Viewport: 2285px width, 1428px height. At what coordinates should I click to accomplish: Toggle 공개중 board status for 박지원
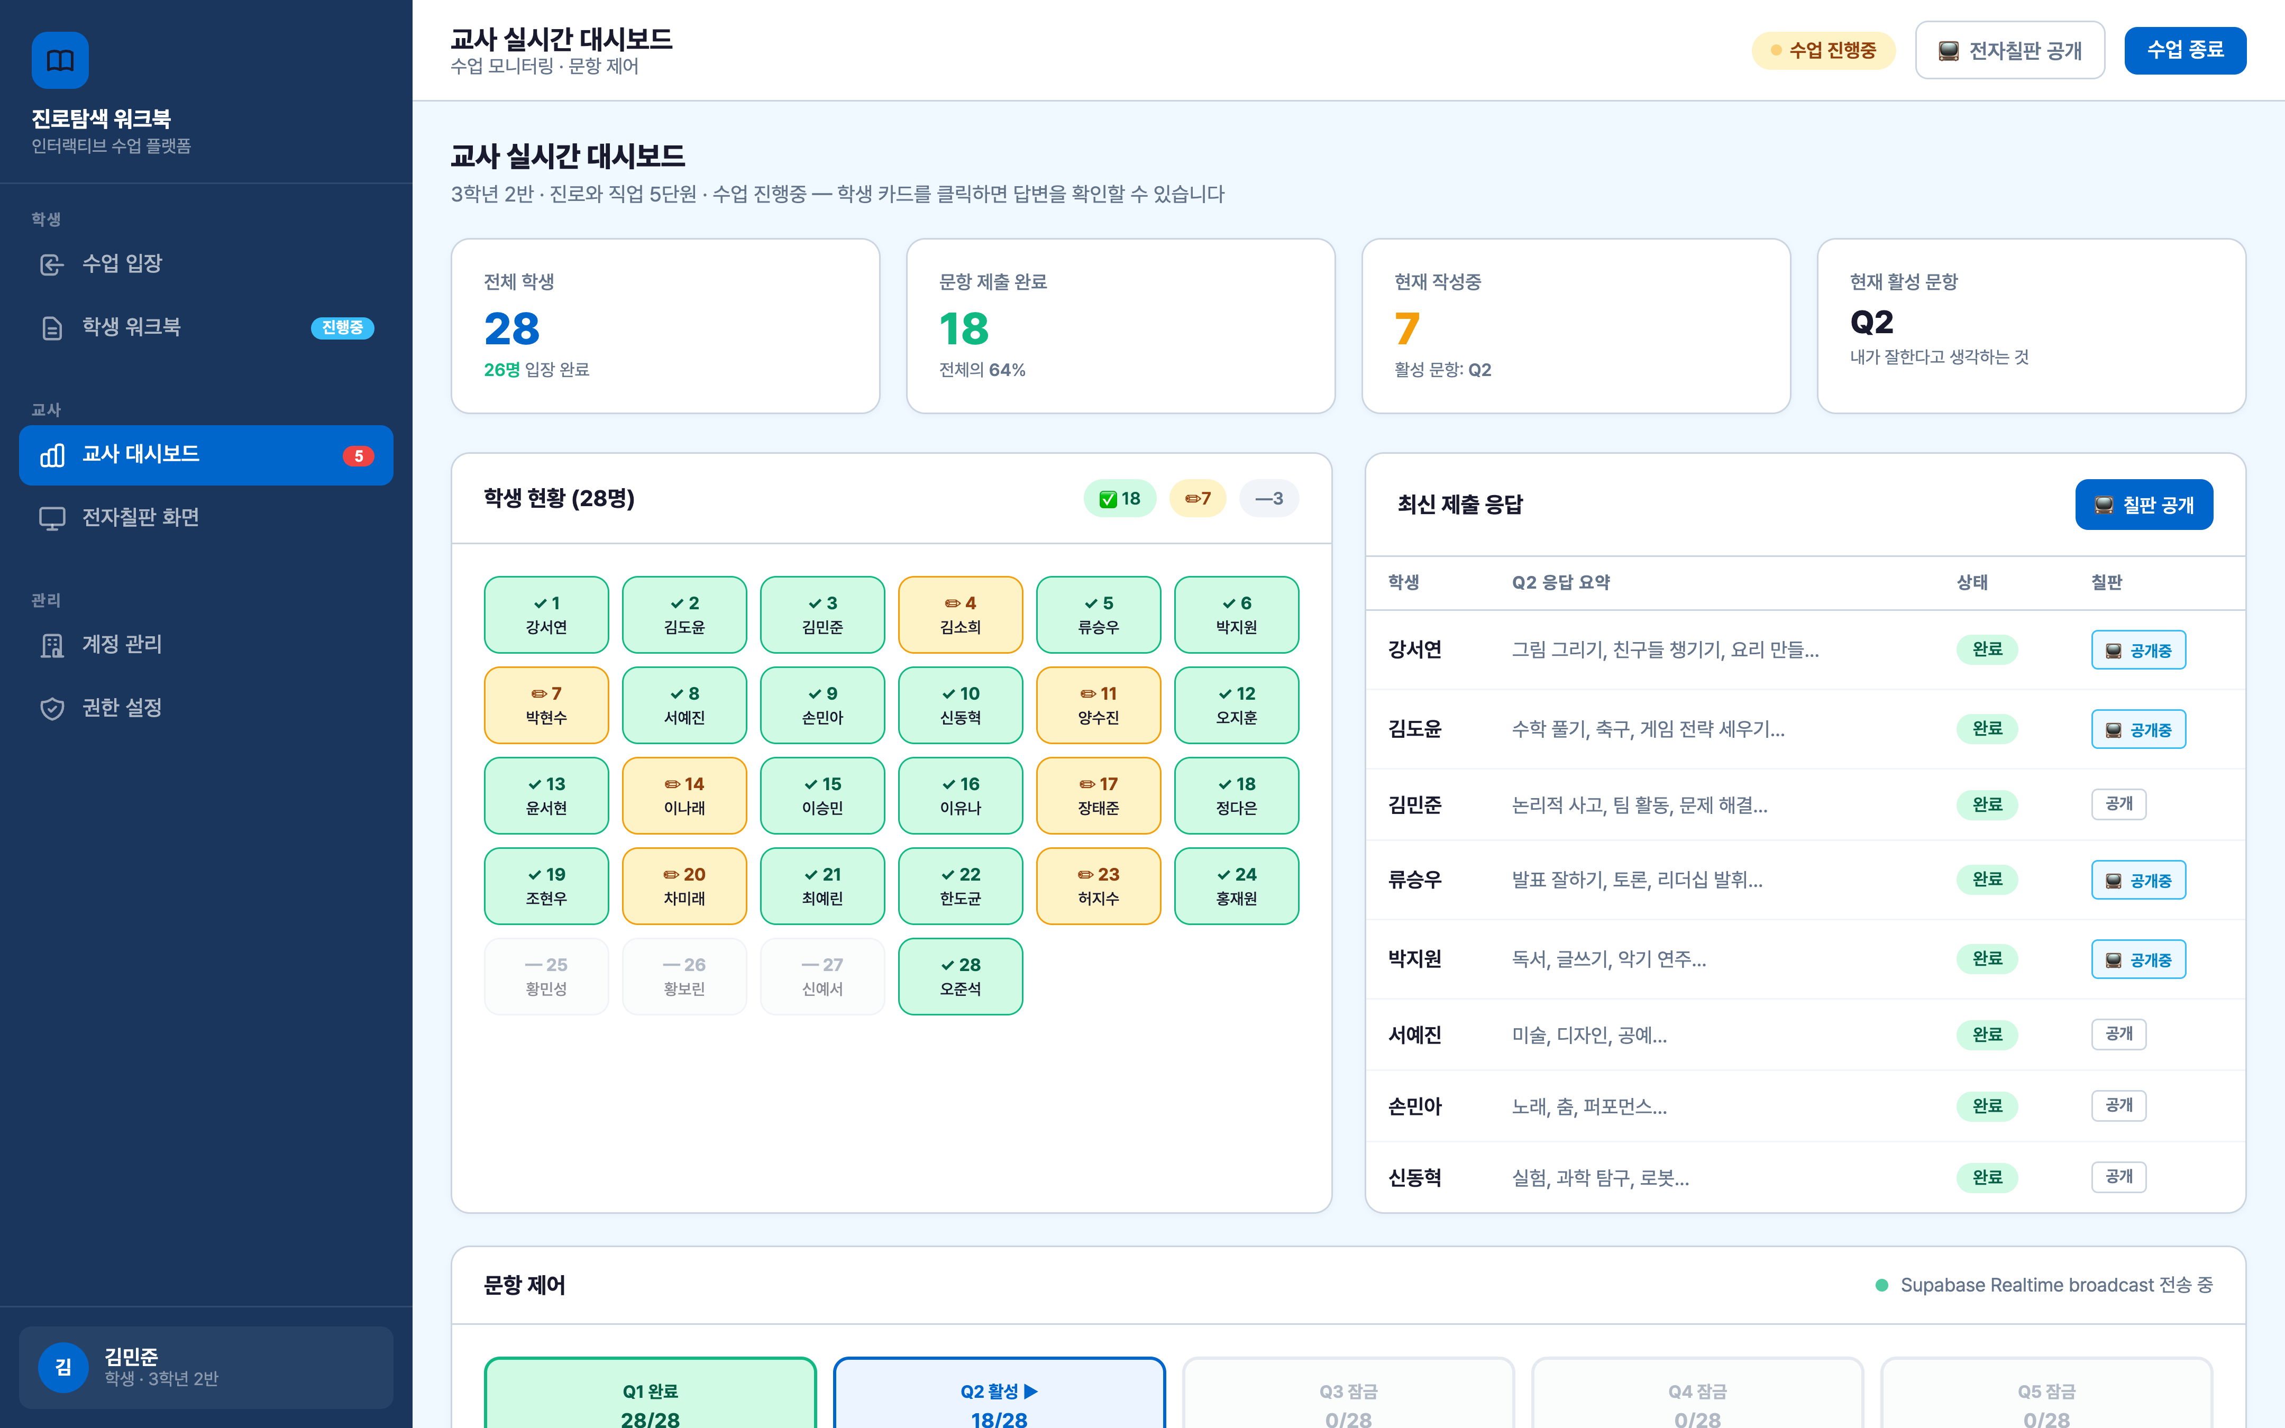click(x=2138, y=959)
